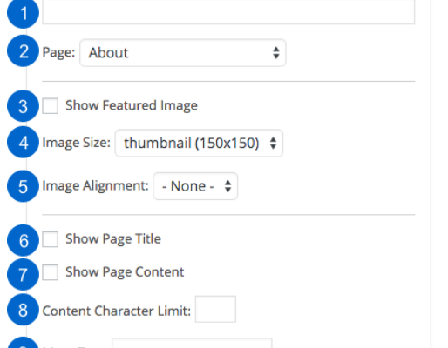Click the title text field at top

click(x=228, y=12)
